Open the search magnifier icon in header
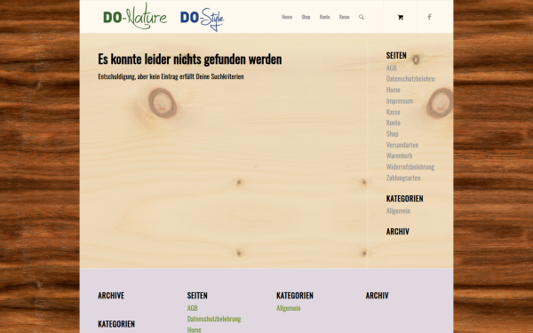The image size is (533, 333). tap(362, 17)
